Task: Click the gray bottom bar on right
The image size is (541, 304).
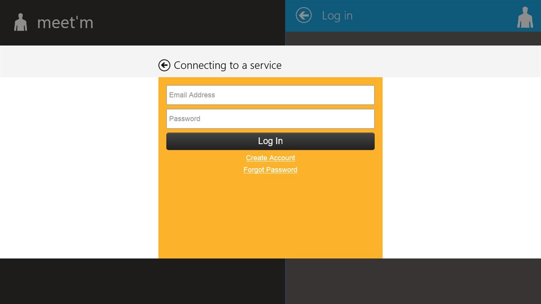Action: [x=413, y=281]
